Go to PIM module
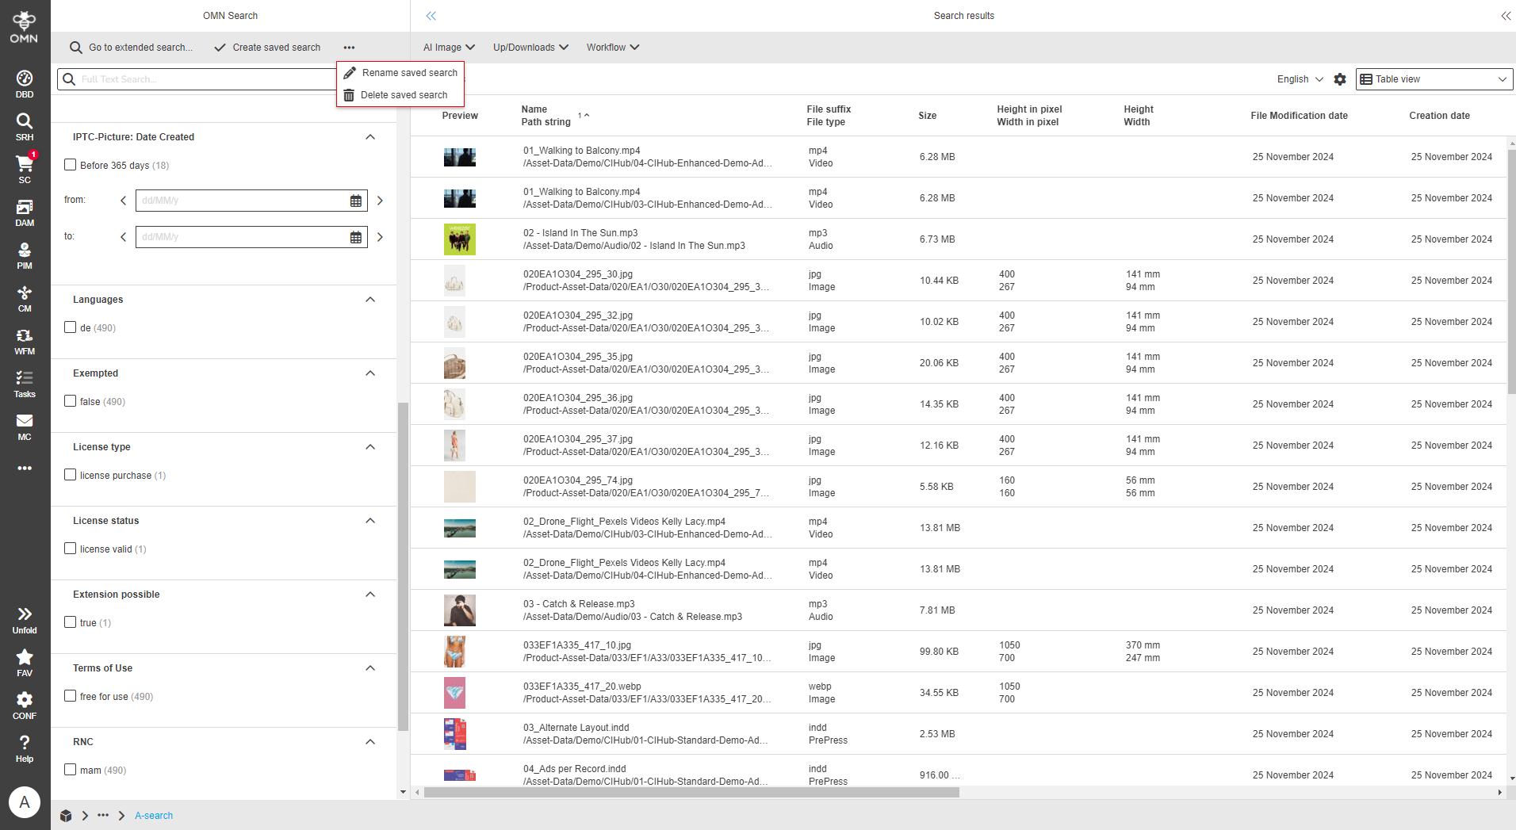1516x830 pixels. (25, 255)
